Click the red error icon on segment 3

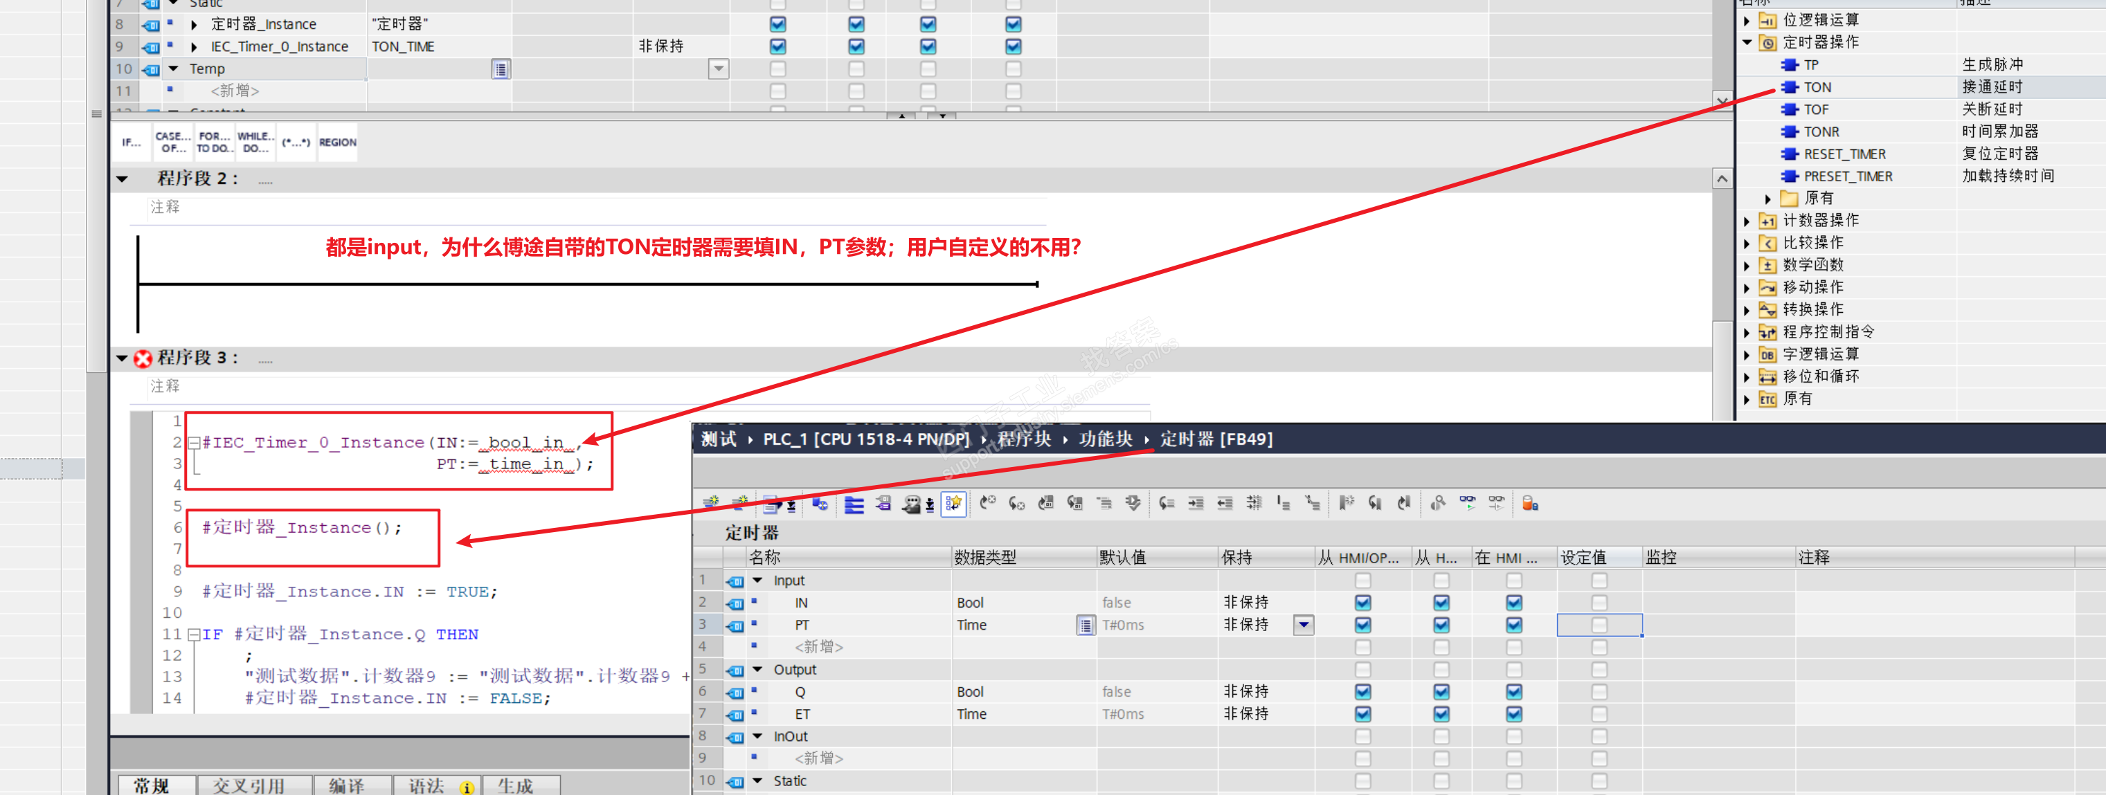[x=143, y=358]
